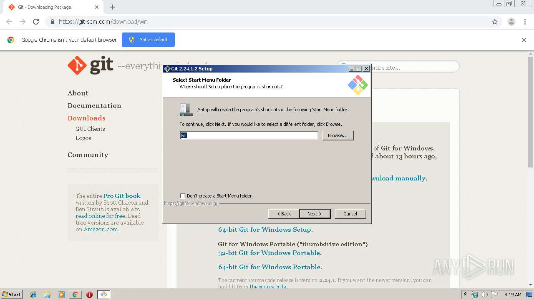The image size is (534, 300).
Task: Open a new tab with plus icon
Action: (x=113, y=7)
